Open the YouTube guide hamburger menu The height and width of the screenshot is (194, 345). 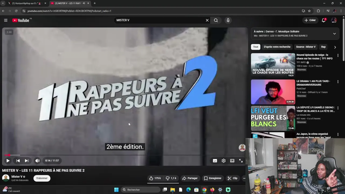pos(6,20)
